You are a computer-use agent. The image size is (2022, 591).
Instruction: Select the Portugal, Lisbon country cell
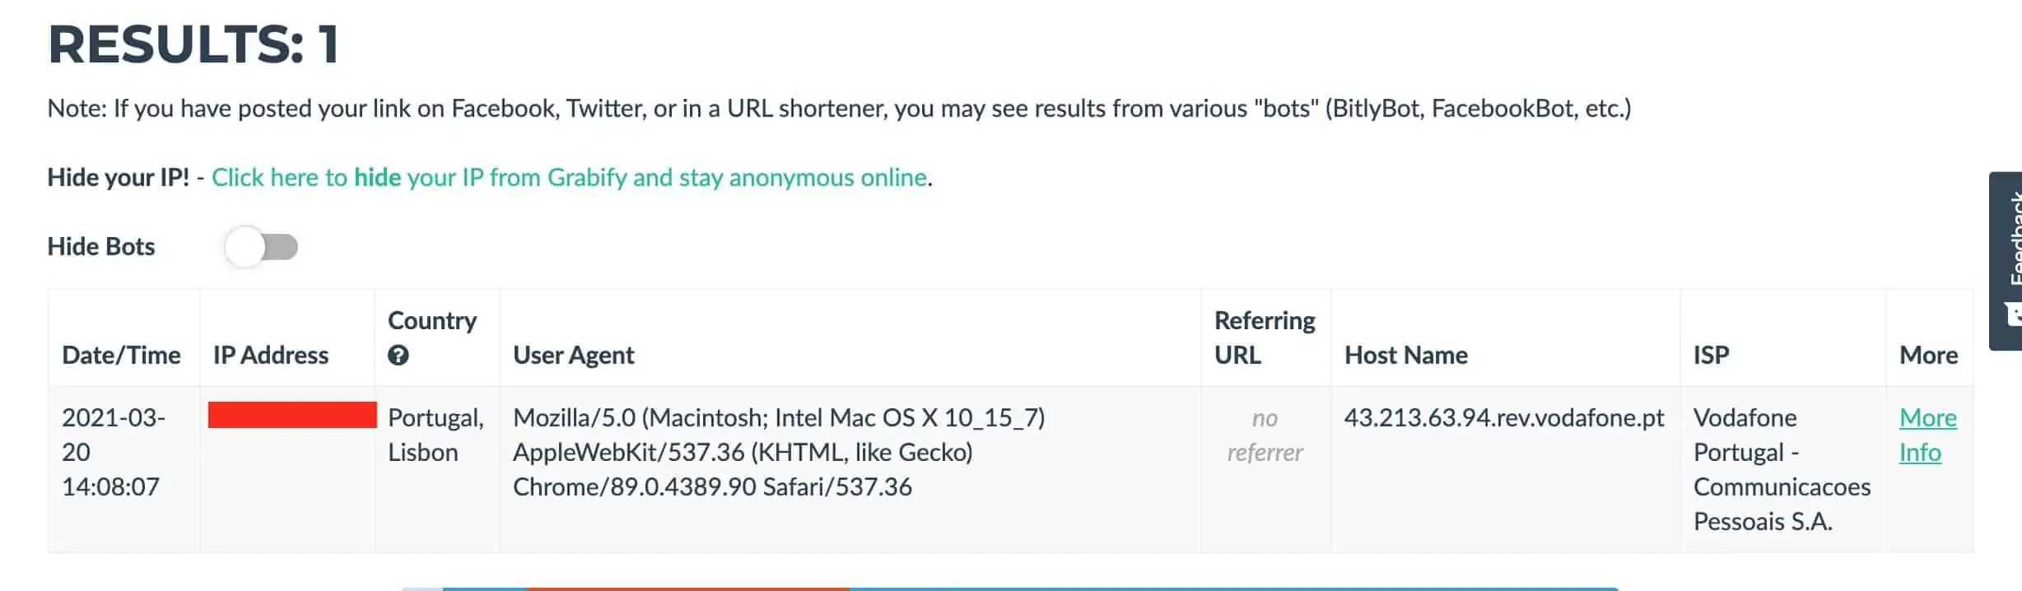click(x=436, y=435)
